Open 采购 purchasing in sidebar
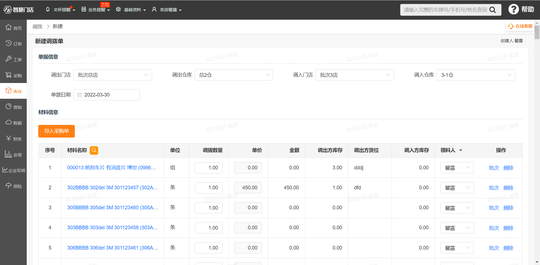540x265 pixels. click(13, 75)
